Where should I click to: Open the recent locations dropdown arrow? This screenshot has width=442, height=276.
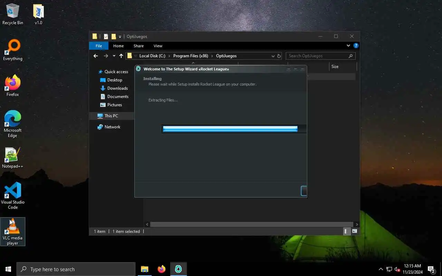[x=114, y=56]
